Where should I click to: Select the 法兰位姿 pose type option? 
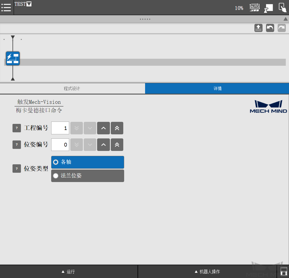point(88,176)
